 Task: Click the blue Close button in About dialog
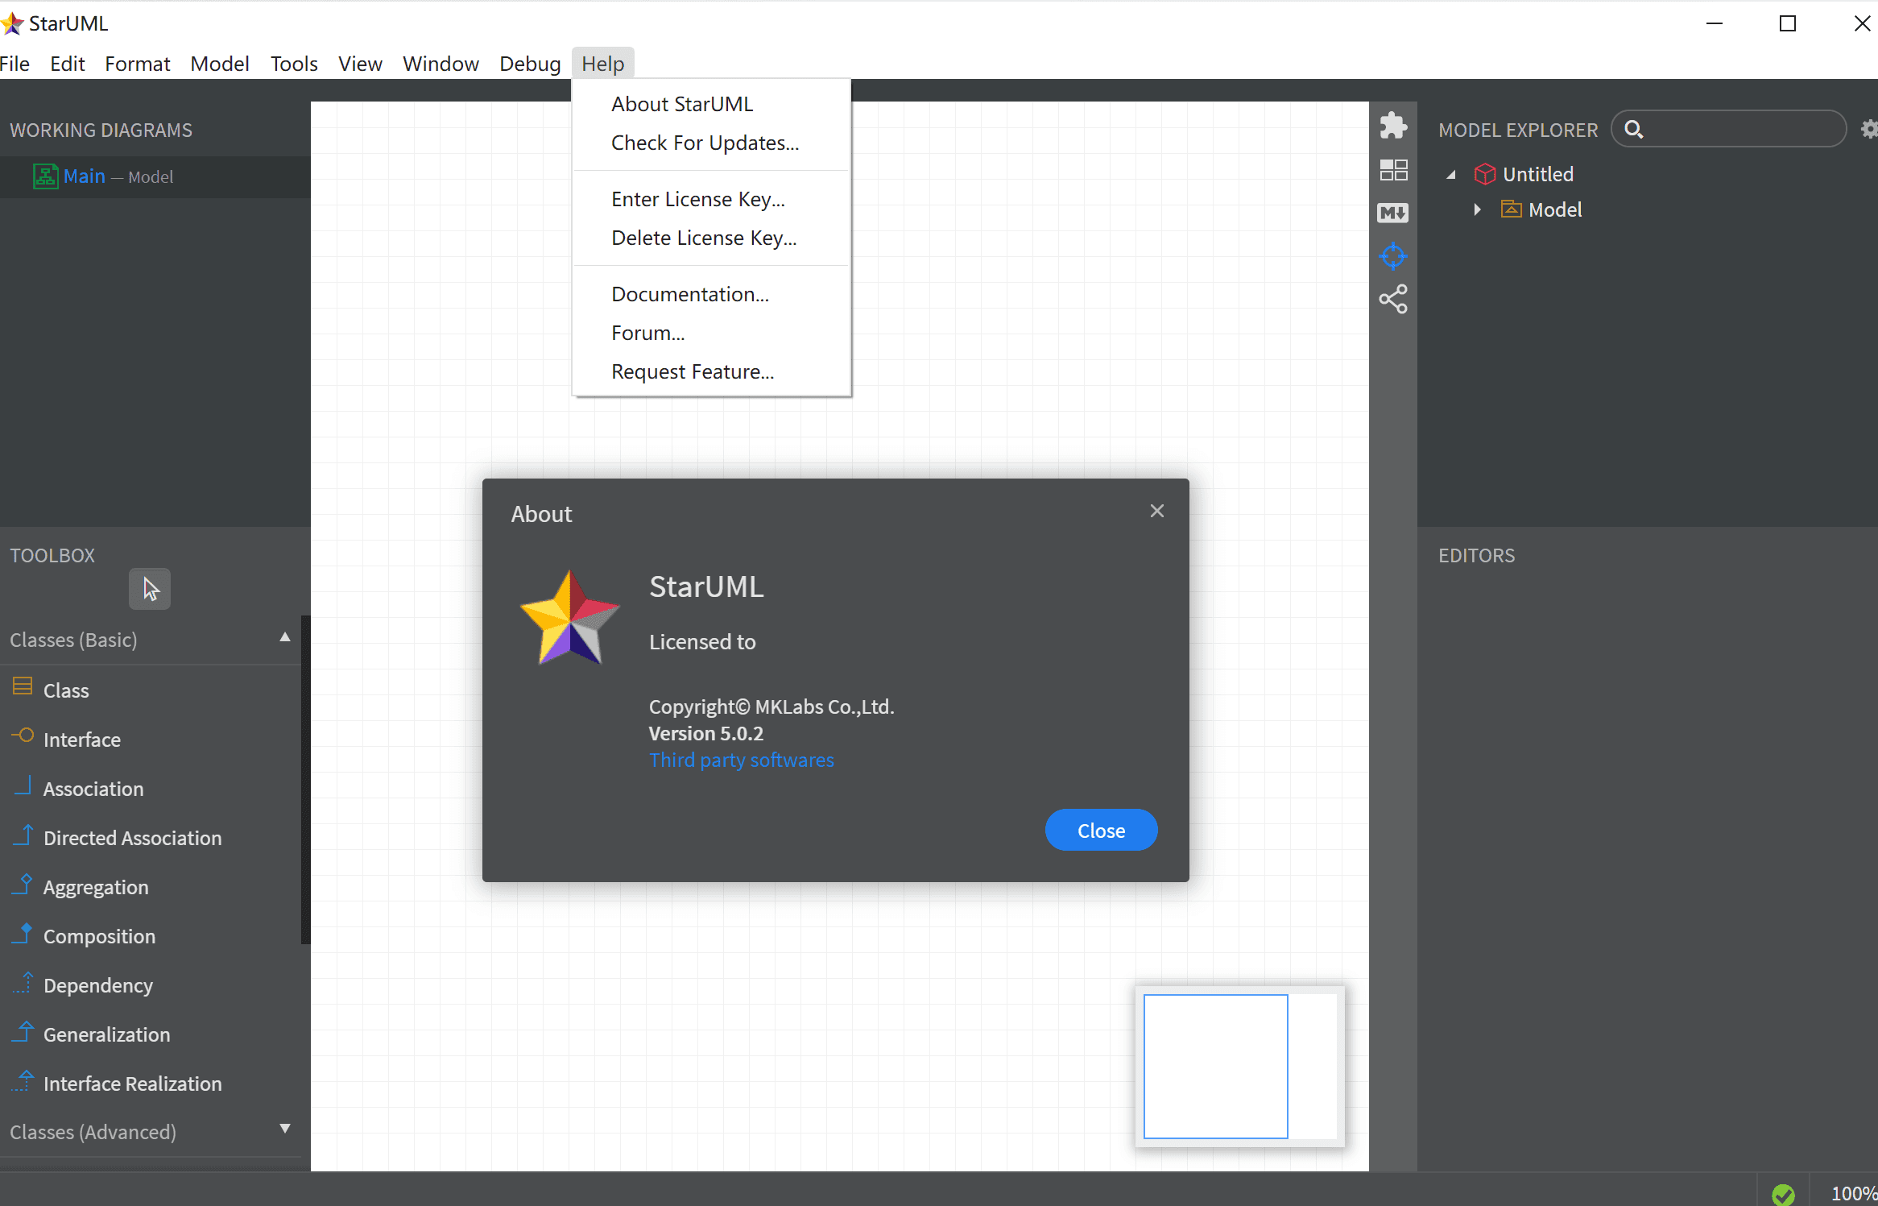[1101, 830]
